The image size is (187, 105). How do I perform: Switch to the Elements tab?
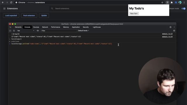pos(18,27)
